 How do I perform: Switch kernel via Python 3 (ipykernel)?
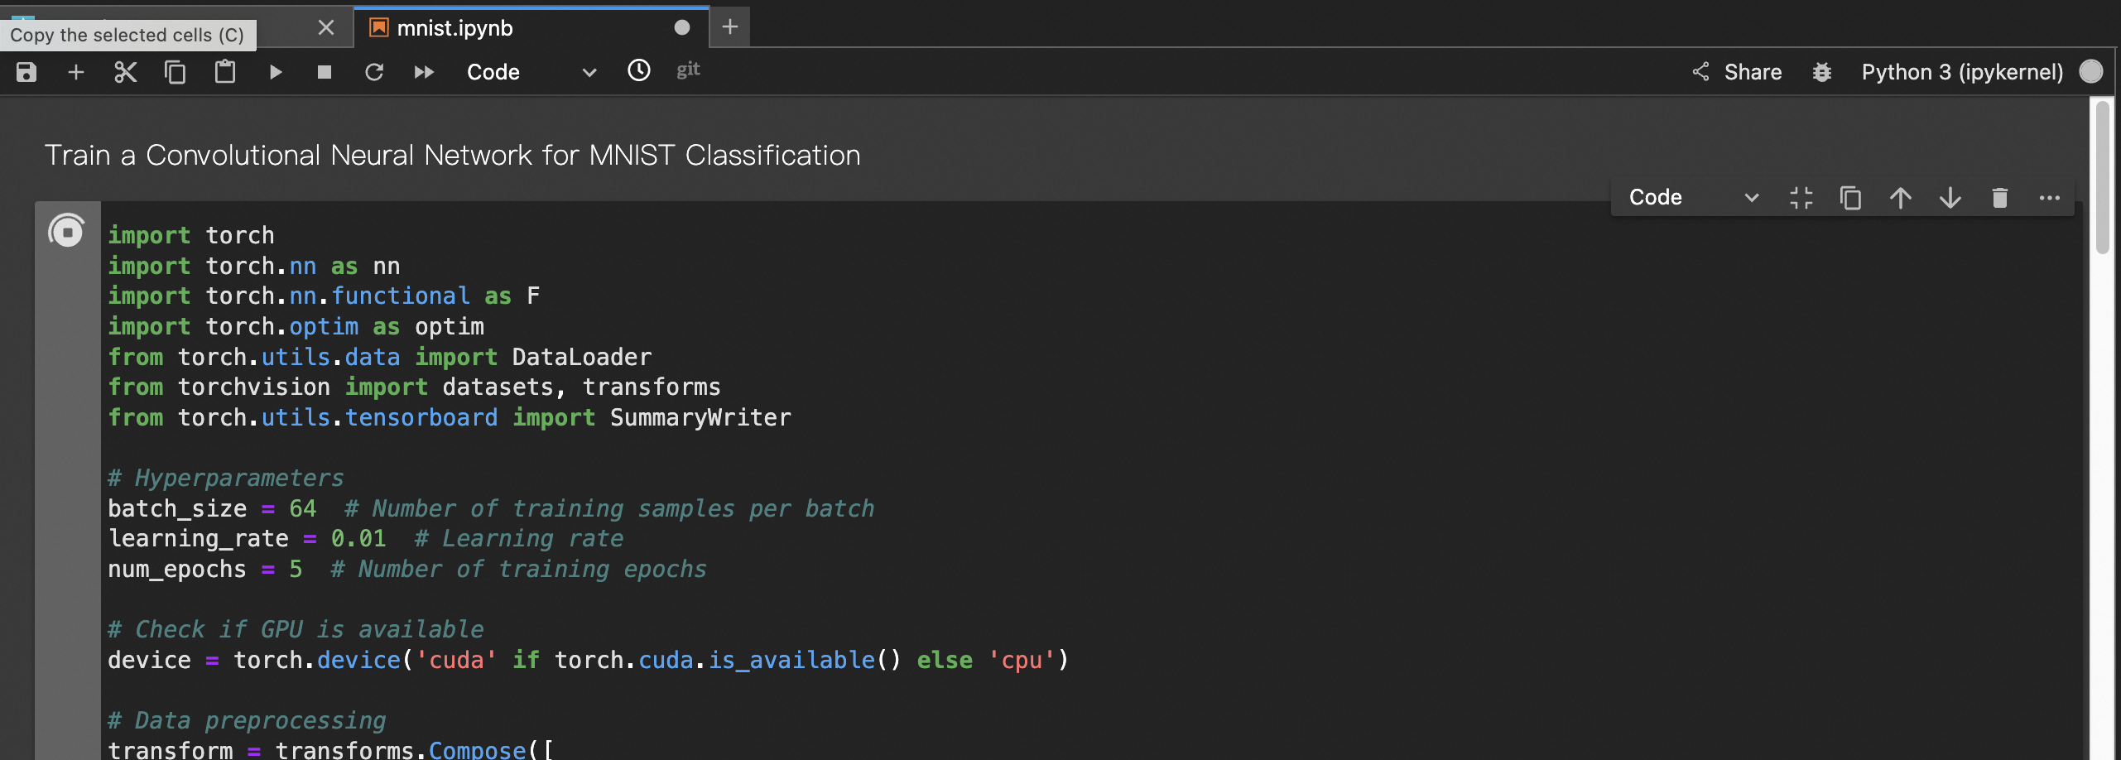[x=1962, y=72]
